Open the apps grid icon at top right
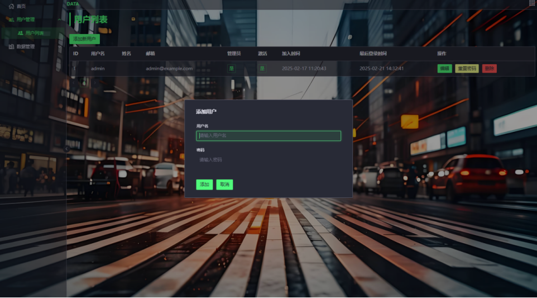Image resolution: width=537 pixels, height=298 pixels. (532, 3)
